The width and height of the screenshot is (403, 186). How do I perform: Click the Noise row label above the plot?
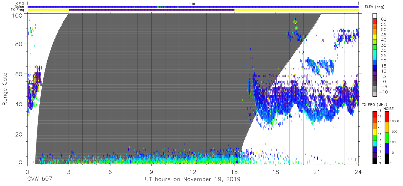click(x=19, y=7)
